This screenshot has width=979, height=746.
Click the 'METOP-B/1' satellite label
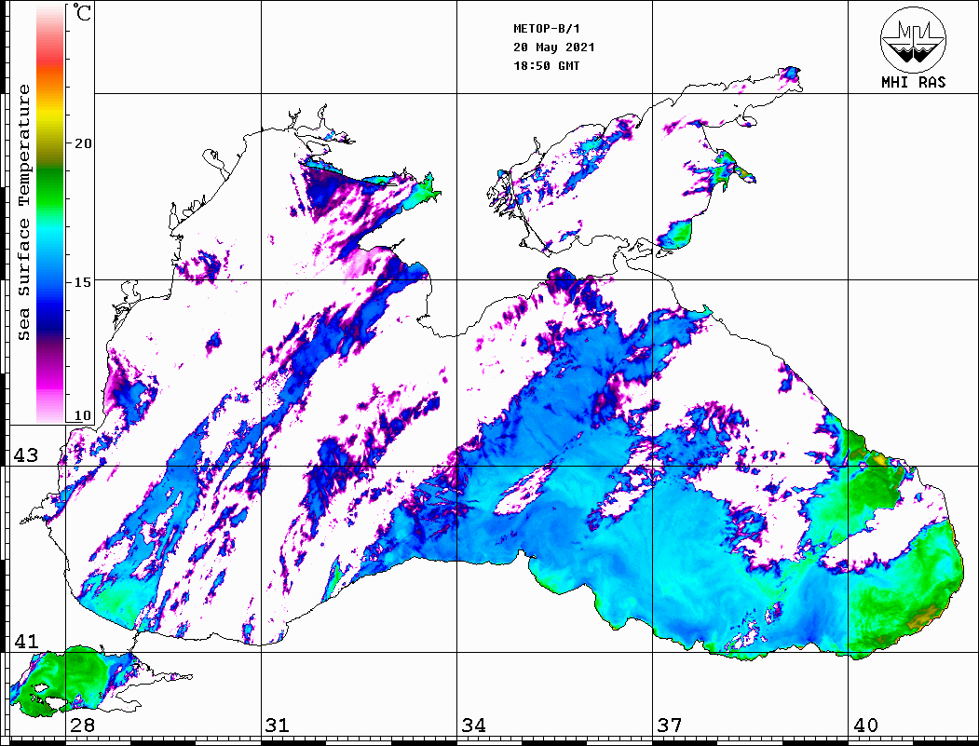click(547, 29)
